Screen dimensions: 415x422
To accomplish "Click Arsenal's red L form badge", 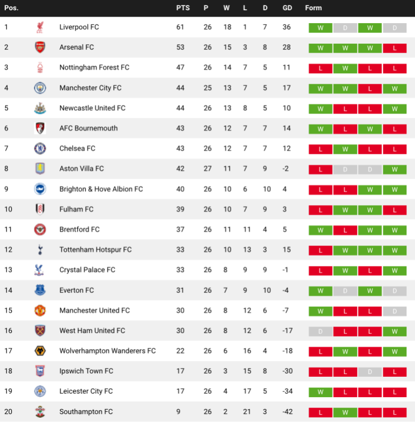I will click(x=395, y=48).
